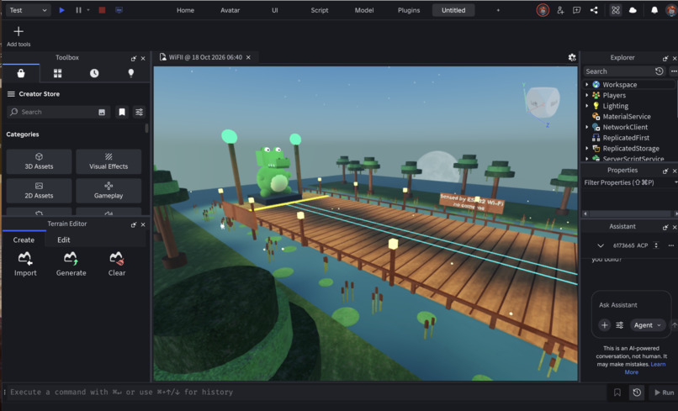Viewport: 678px width, 411px height.
Task: Open the viewport settings gear
Action: coord(572,57)
